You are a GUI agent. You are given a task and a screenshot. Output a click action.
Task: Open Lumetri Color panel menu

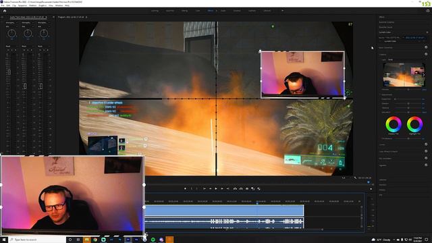click(x=427, y=32)
